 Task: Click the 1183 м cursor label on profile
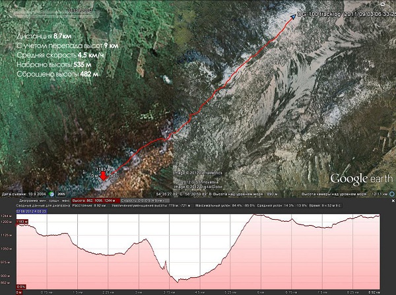pos(21,222)
